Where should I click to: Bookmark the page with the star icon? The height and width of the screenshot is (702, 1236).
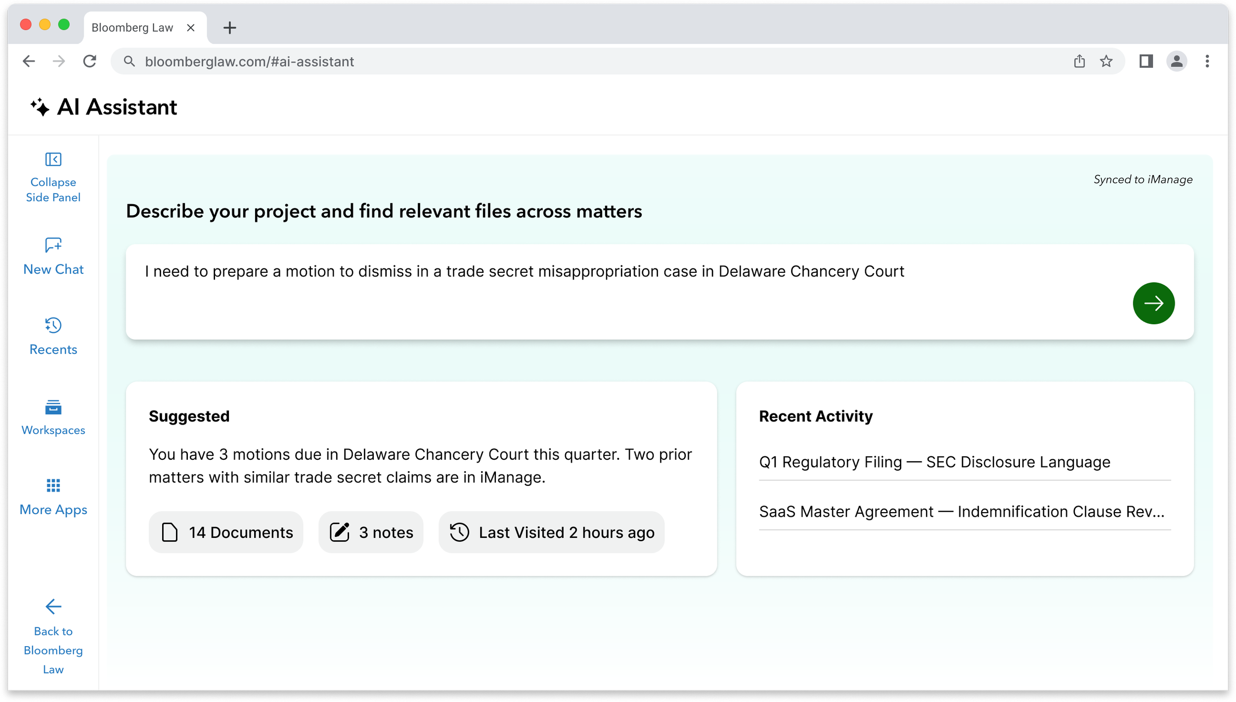pyautogui.click(x=1106, y=61)
